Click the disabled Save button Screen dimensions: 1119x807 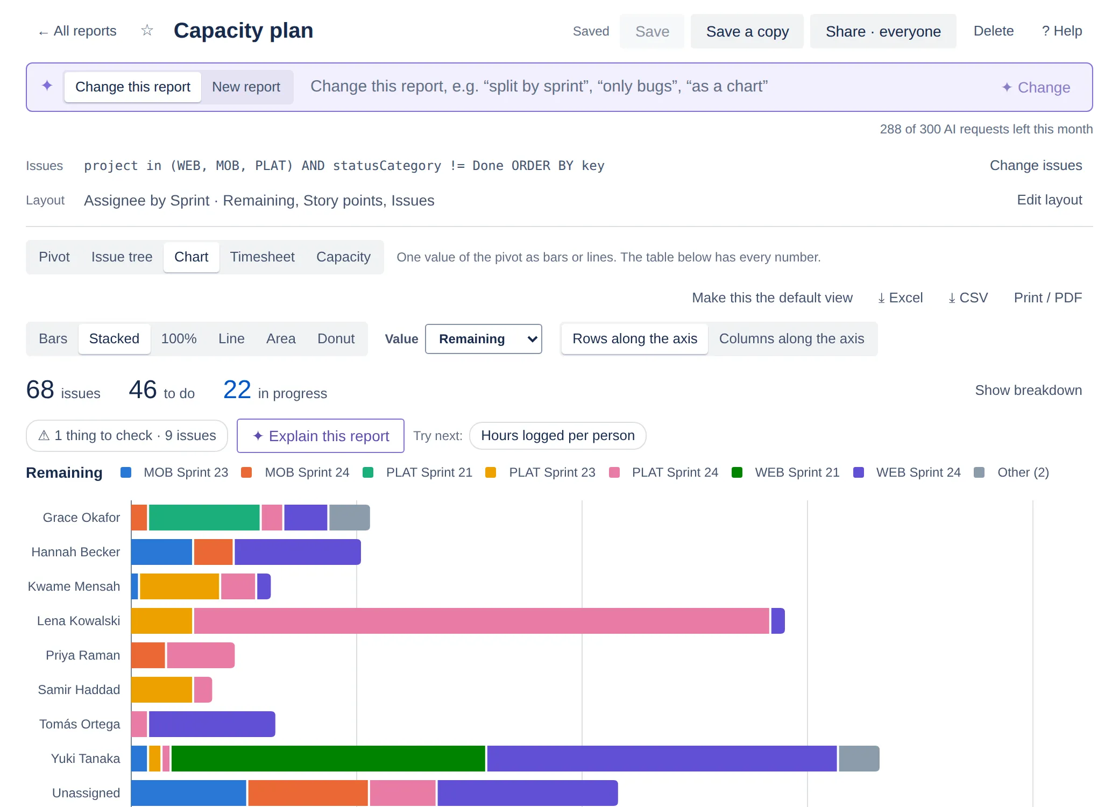(652, 31)
